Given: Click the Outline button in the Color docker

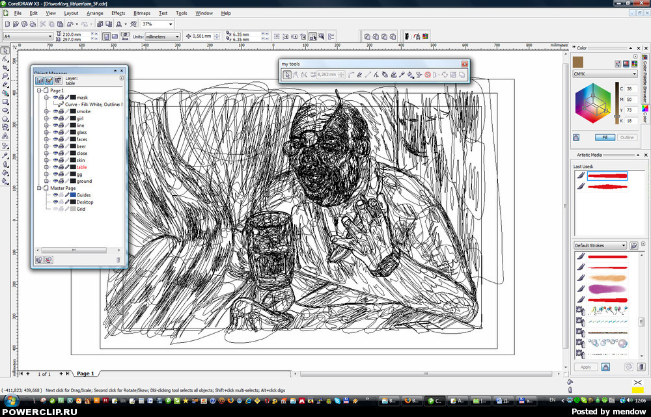Looking at the screenshot, I should [x=626, y=137].
